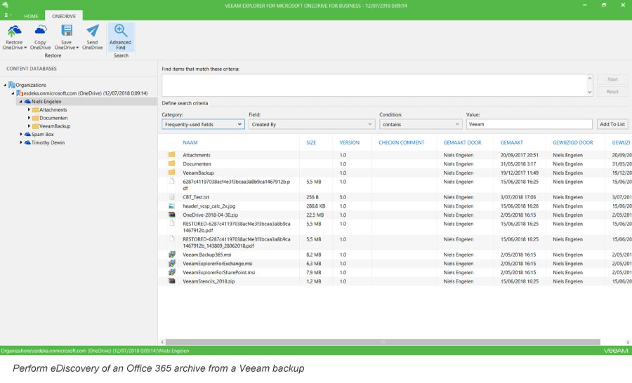The image size is (632, 383).
Task: Click the 3/07/2018 17:03 date cell
Action: [x=518, y=197]
